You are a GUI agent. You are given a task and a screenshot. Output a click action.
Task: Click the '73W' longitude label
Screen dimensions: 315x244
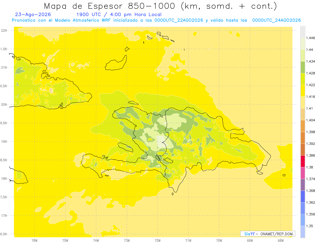[127, 241]
